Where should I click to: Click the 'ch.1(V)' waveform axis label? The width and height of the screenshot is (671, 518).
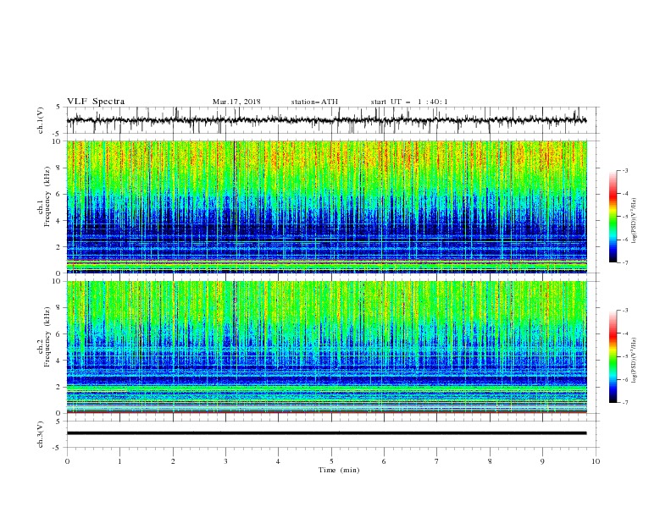pos(41,120)
